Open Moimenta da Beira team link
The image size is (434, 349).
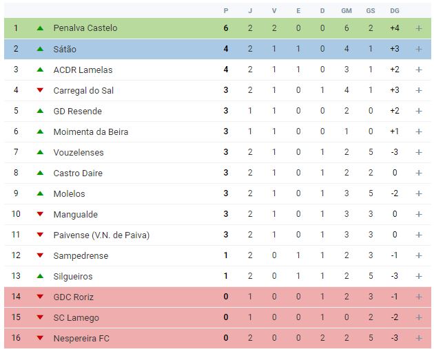(90, 131)
